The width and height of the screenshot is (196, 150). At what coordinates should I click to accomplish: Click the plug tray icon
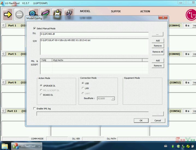[x=193, y=146]
